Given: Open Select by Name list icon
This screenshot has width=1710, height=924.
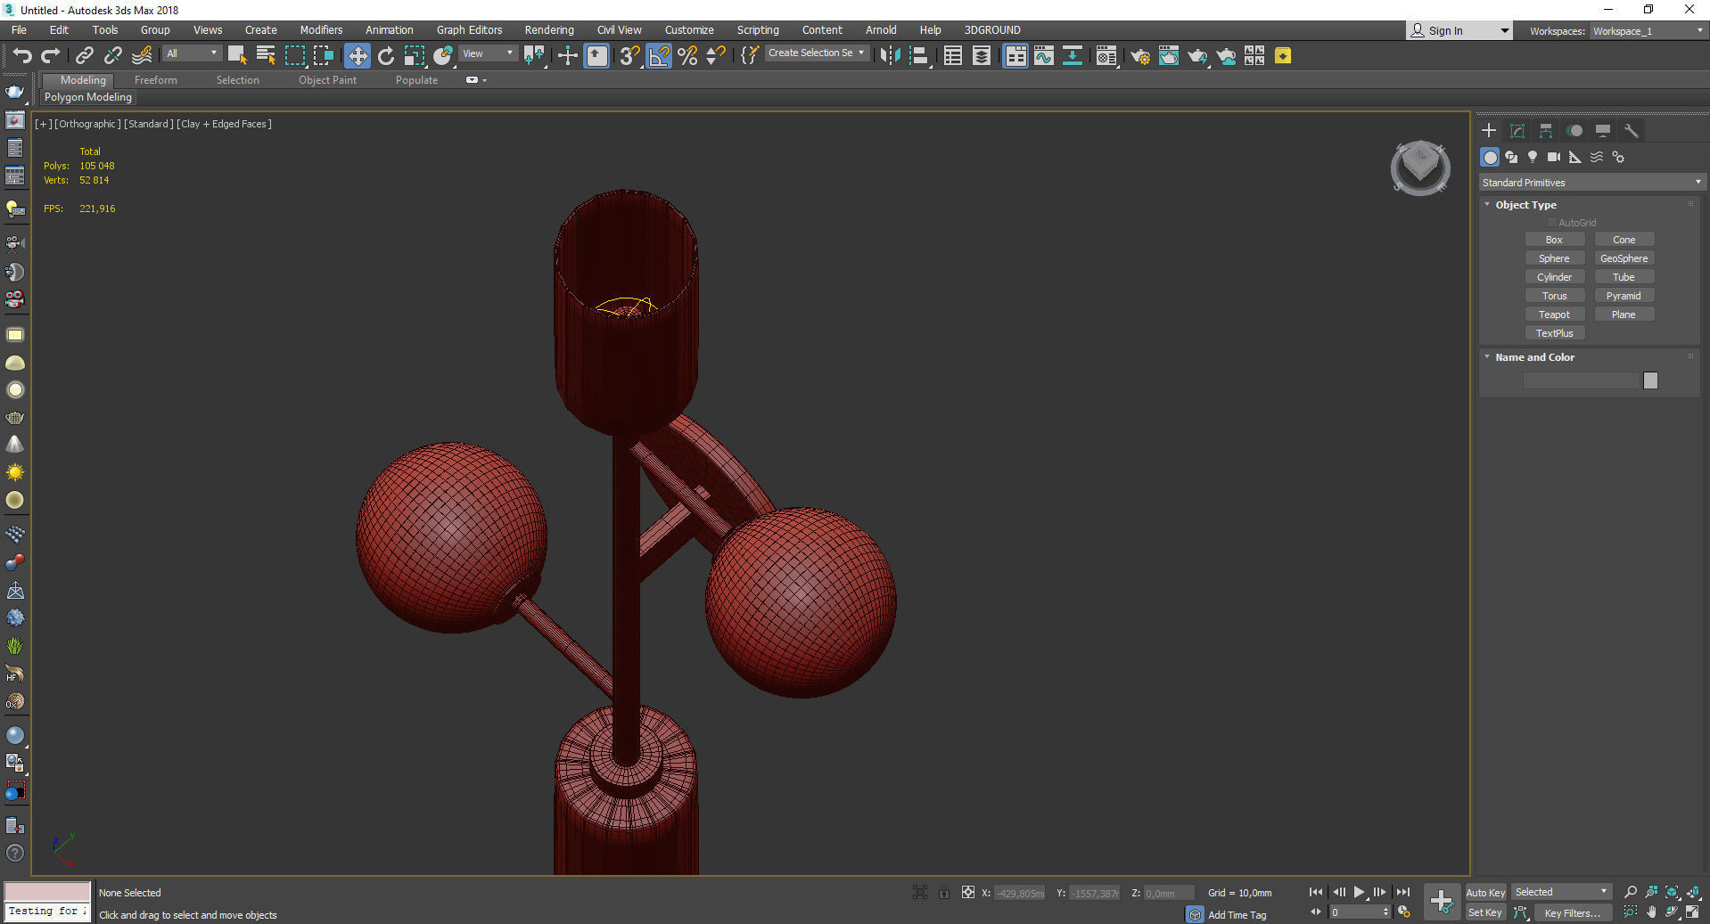Looking at the screenshot, I should click(x=266, y=56).
